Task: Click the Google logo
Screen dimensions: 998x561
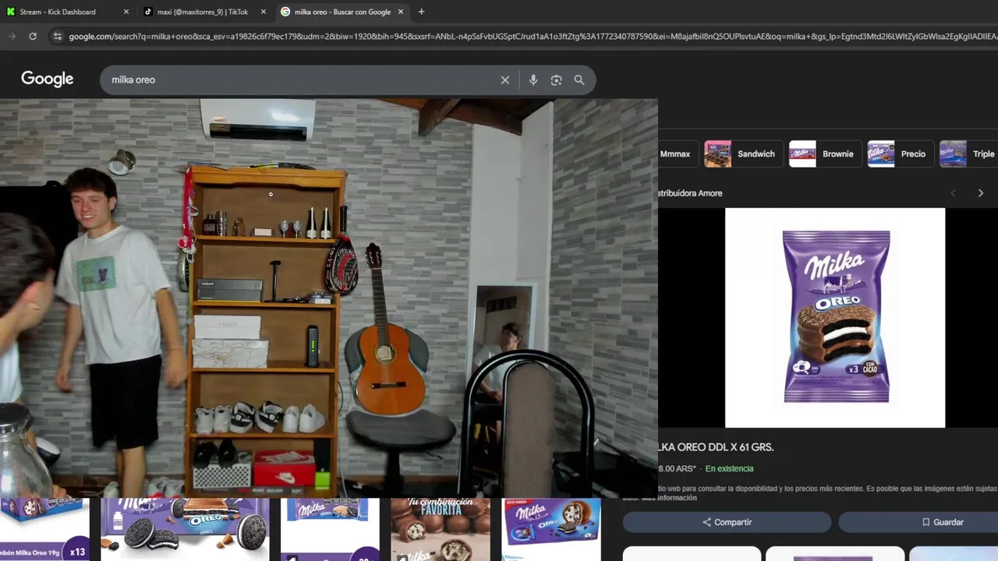Action: tap(48, 79)
